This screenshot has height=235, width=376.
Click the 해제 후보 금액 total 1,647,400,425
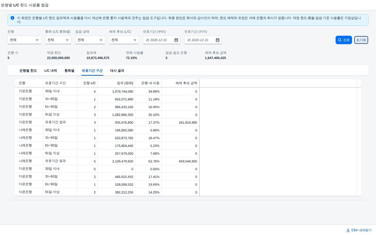pyautogui.click(x=215, y=58)
